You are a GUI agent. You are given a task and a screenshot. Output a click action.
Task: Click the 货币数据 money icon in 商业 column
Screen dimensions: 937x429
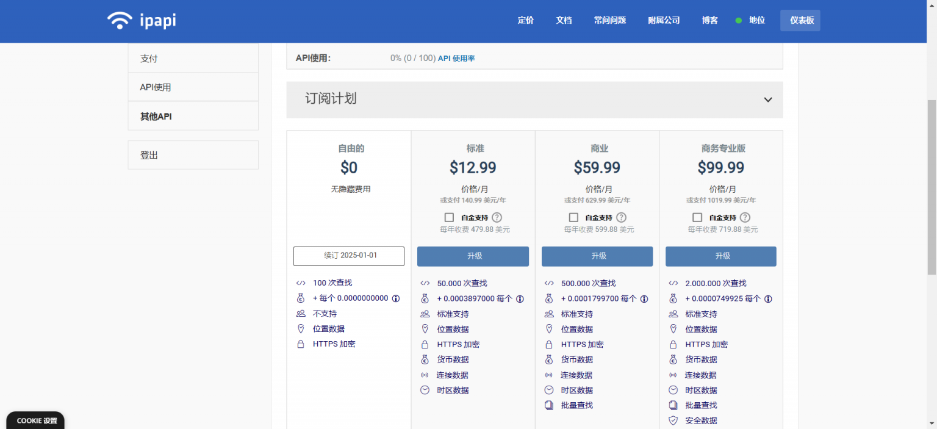548,359
